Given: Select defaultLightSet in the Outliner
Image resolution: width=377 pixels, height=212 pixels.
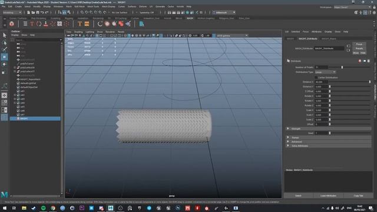Looking at the screenshot, I should [x=28, y=83].
